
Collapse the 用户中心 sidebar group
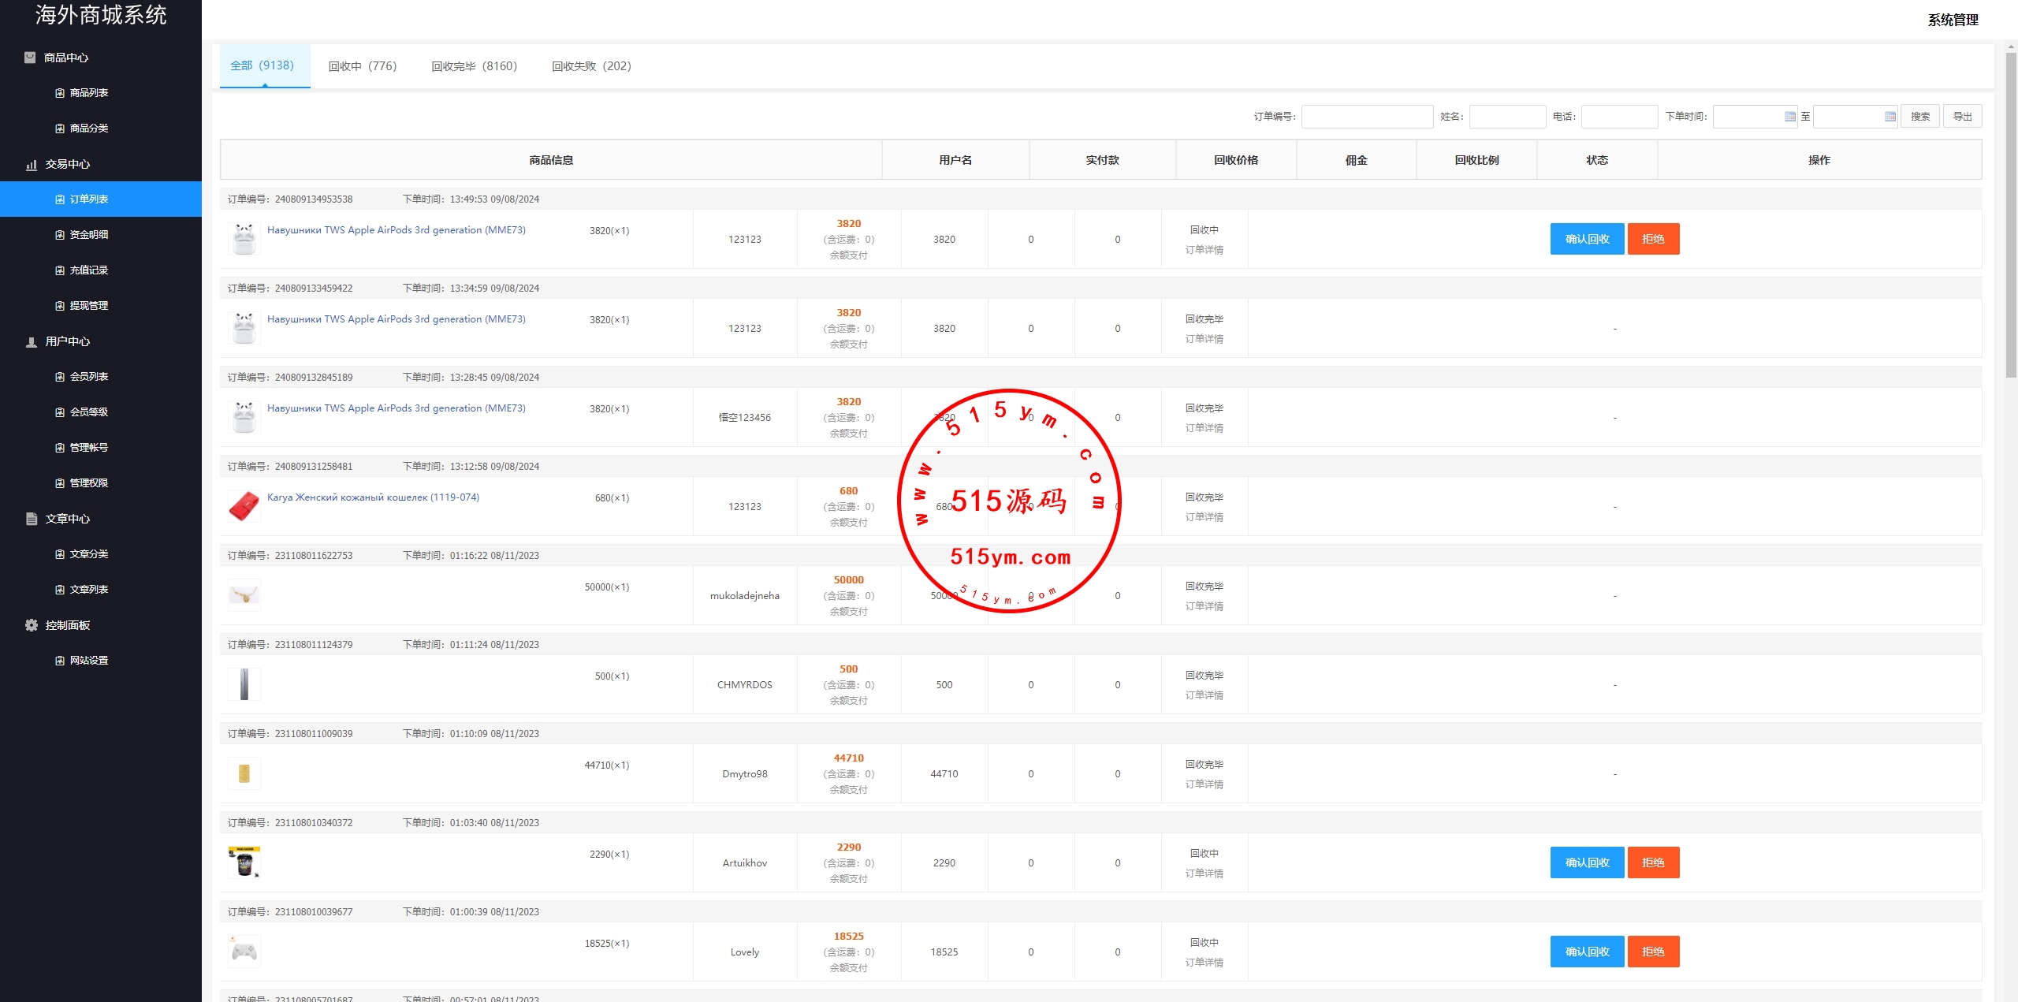tap(68, 341)
